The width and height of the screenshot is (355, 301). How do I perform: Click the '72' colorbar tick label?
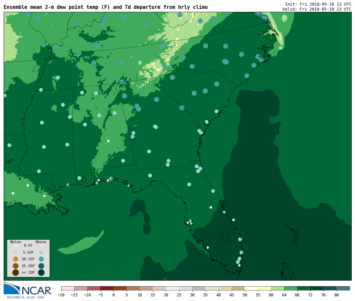[310, 295]
